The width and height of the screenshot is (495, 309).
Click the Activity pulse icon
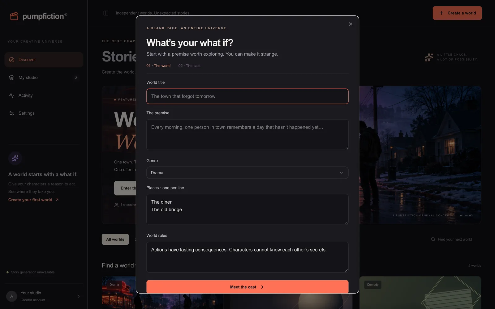pos(12,95)
